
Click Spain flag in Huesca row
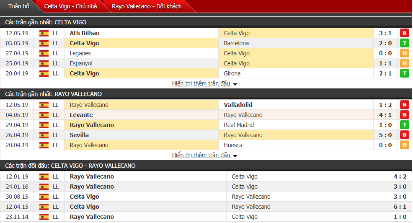click(44, 145)
